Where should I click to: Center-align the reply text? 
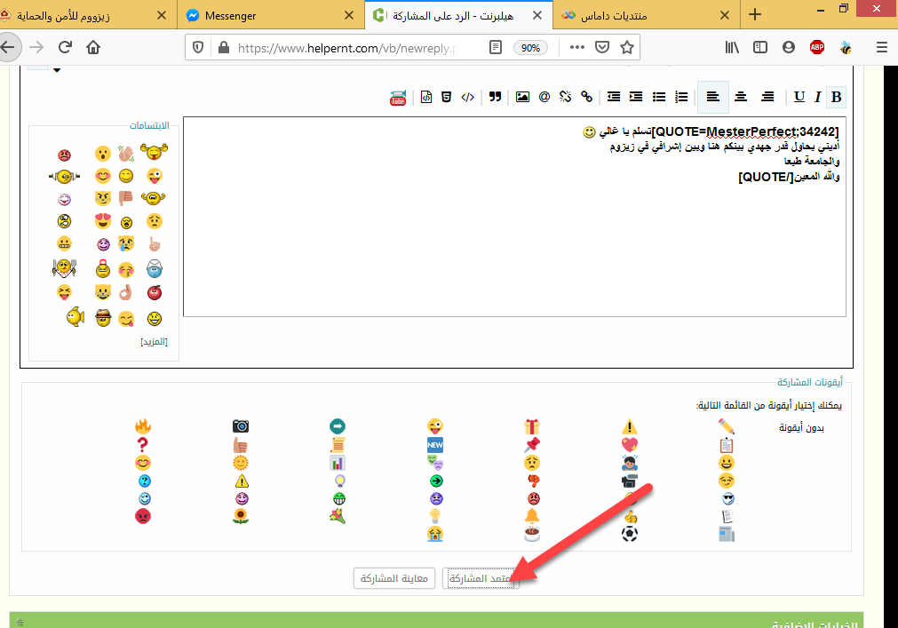click(x=741, y=97)
